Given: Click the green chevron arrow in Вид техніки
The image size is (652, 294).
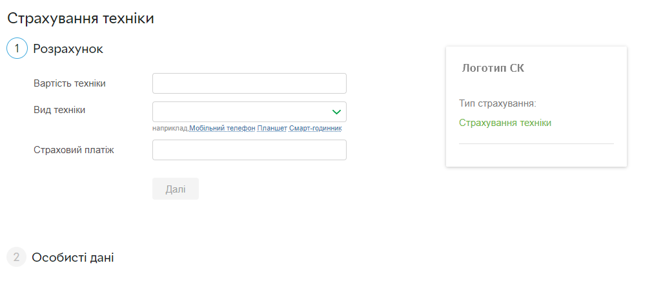Looking at the screenshot, I should coord(336,112).
